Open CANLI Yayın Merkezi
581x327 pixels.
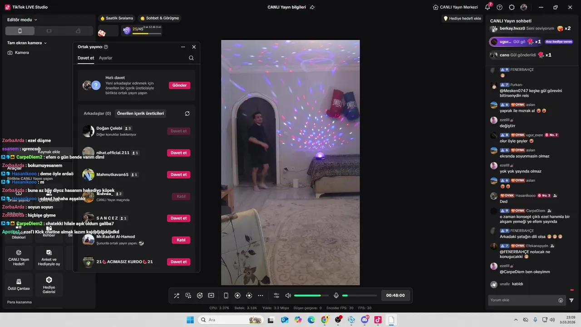(456, 7)
